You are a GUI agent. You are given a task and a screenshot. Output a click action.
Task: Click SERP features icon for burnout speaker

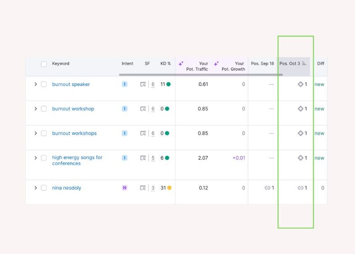(x=143, y=84)
